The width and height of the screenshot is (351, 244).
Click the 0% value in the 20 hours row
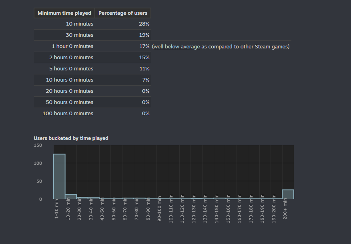(146, 91)
